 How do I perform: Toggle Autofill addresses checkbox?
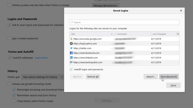coord(10,57)
